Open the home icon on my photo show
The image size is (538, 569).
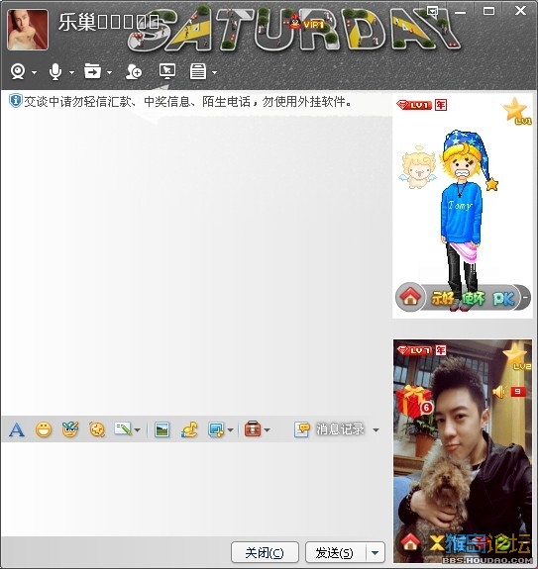tap(410, 542)
